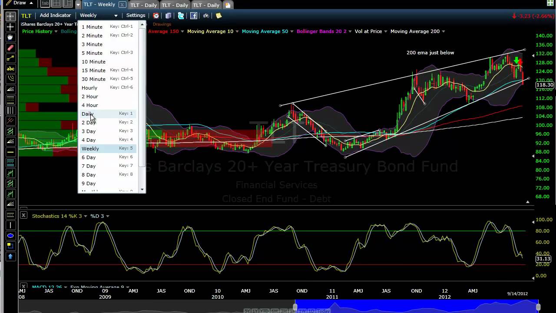Expand Moving Average 200 options arrow
The image size is (556, 313).
click(x=443, y=31)
